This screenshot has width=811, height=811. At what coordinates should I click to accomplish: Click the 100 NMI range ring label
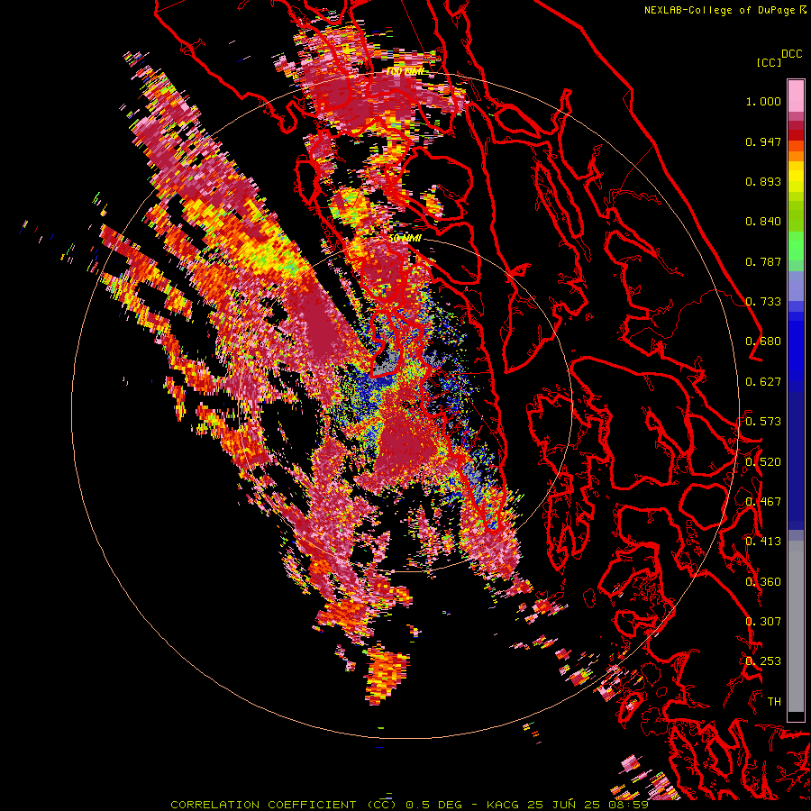point(405,71)
